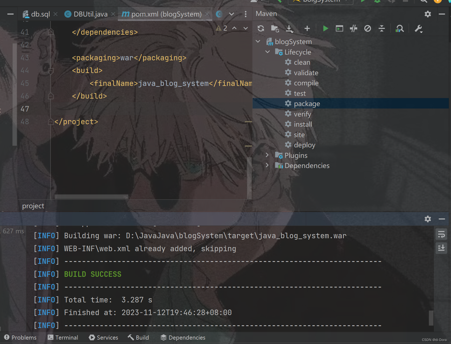Expand the Plugins node
Screen dimensions: 451x344
click(x=267, y=155)
